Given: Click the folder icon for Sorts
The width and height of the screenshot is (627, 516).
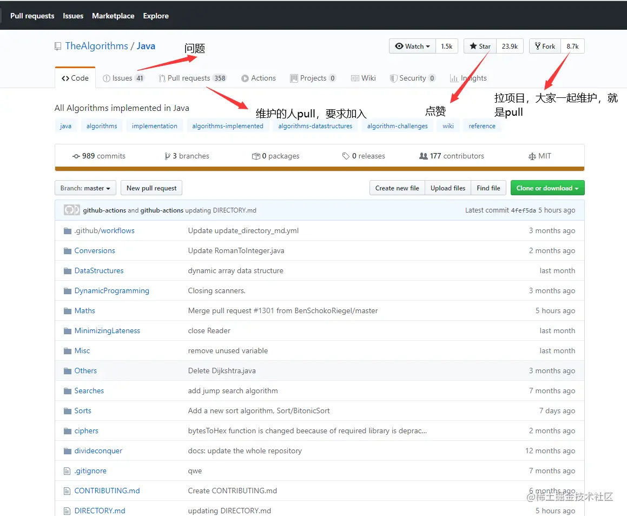Looking at the screenshot, I should pos(68,411).
